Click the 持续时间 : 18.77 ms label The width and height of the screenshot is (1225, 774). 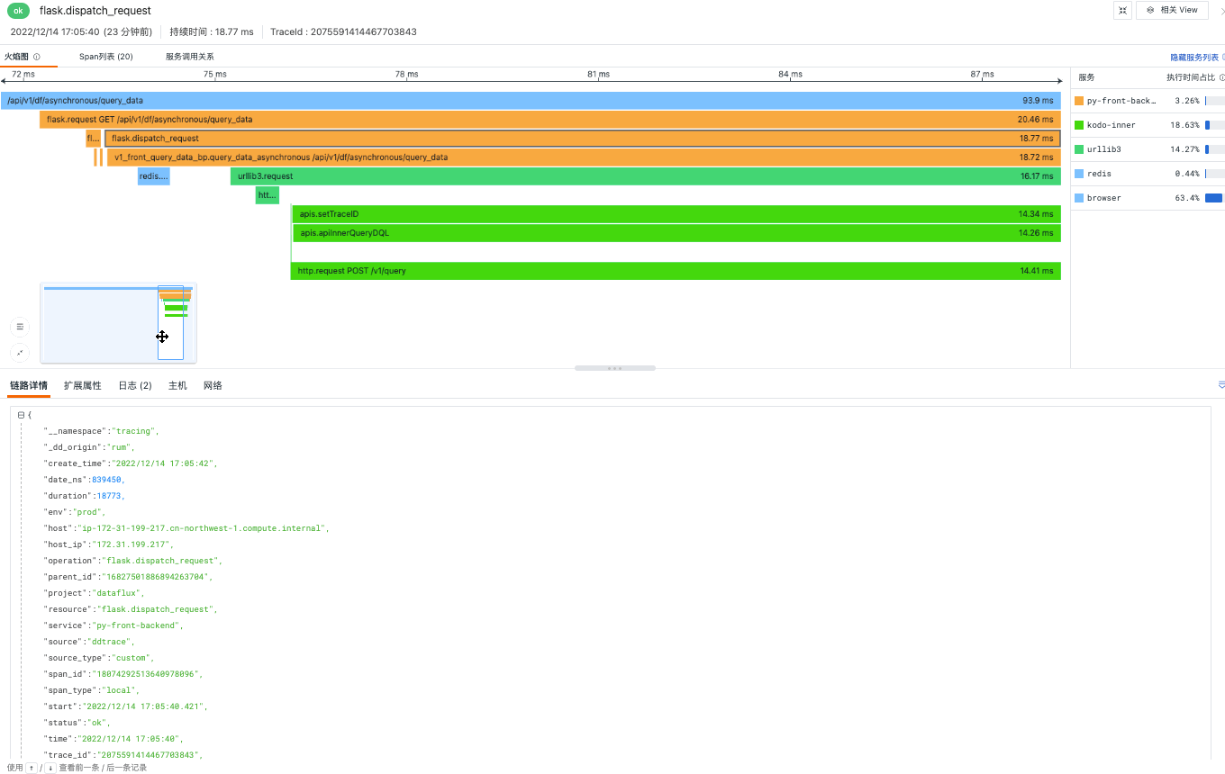tap(212, 31)
